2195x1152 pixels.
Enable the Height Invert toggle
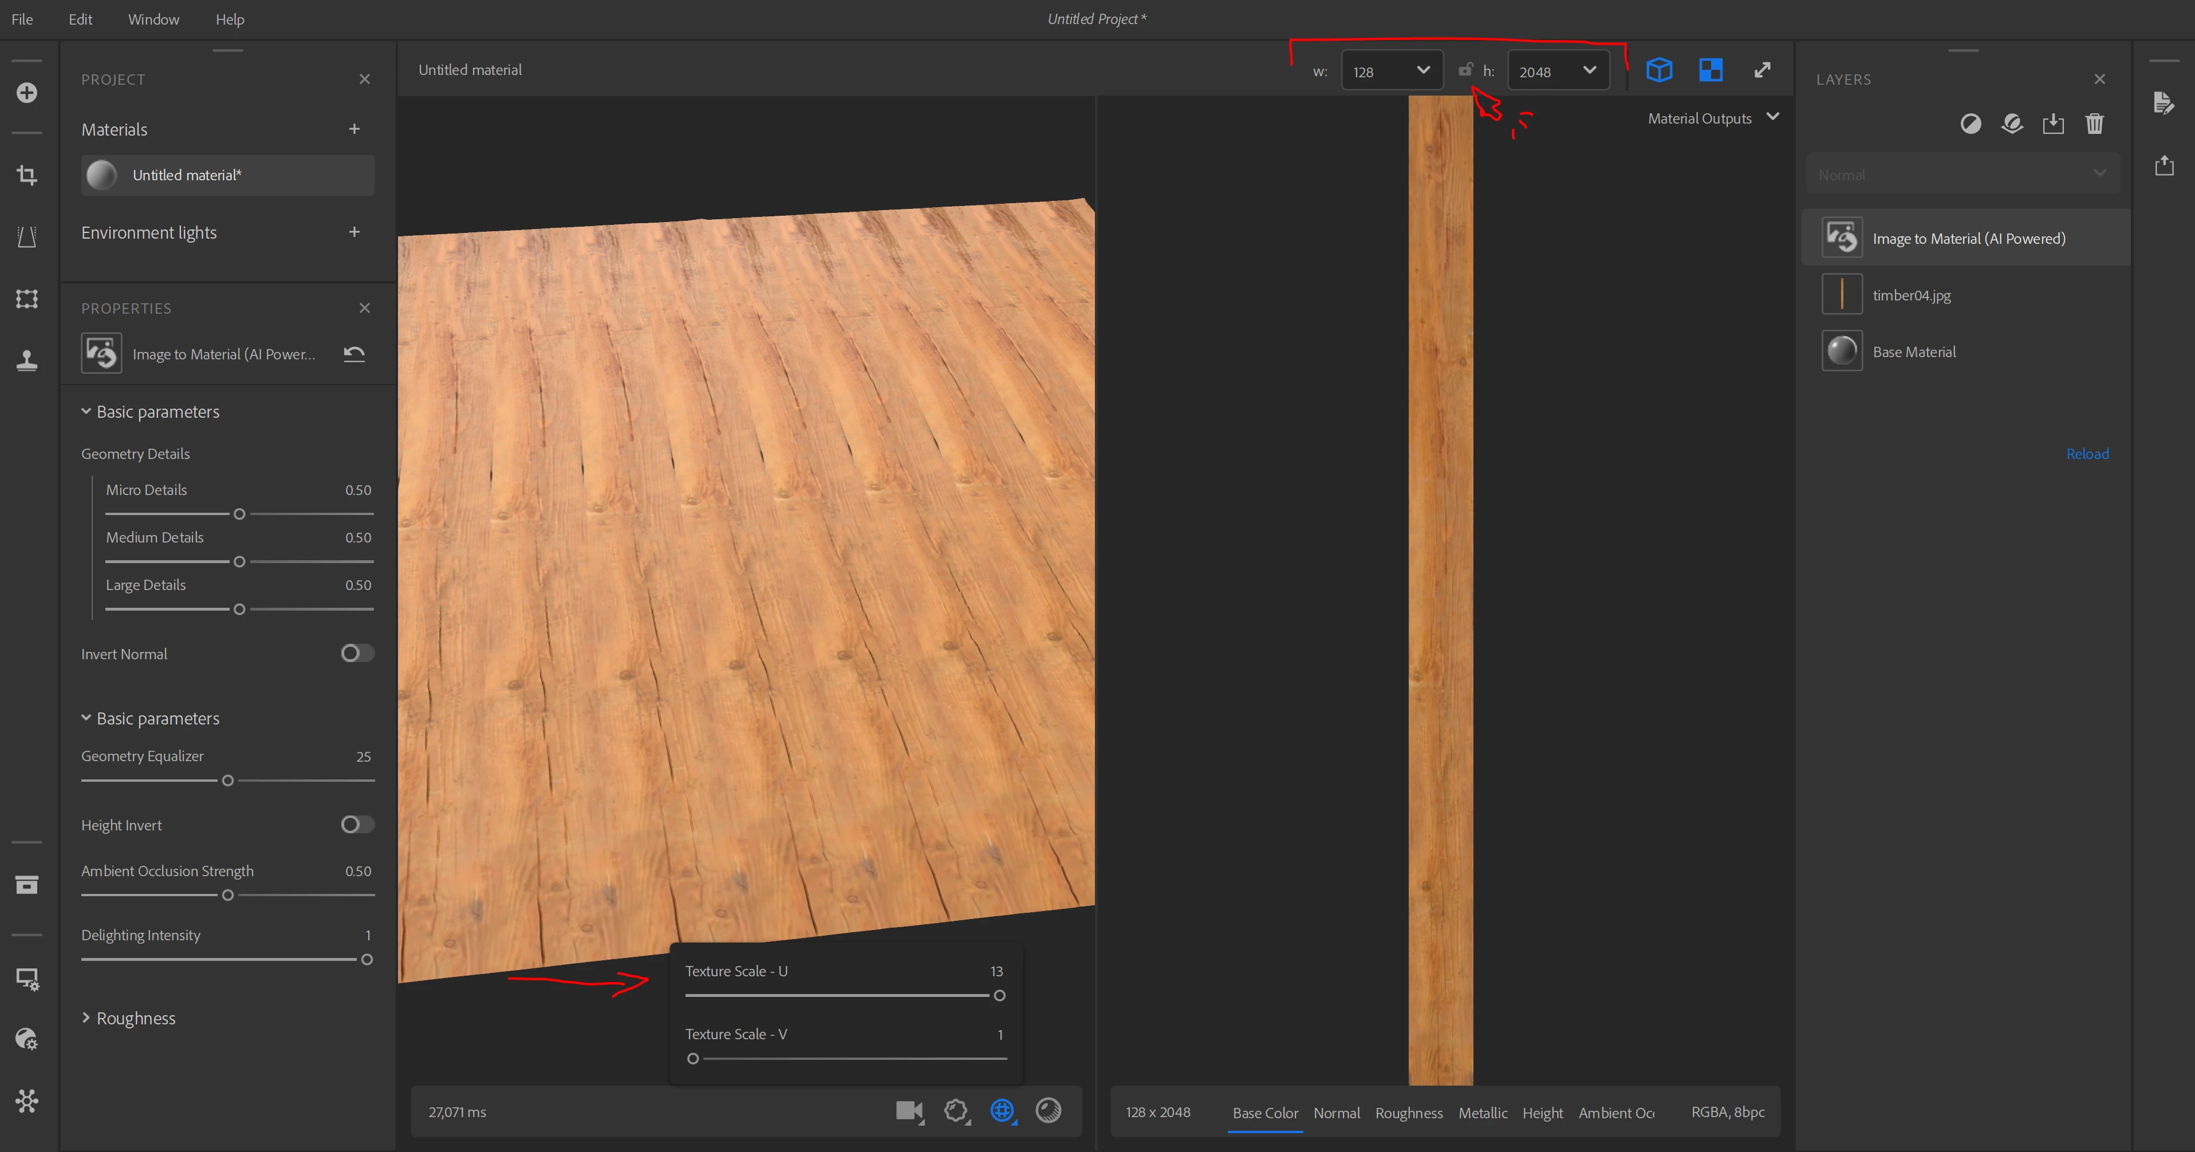[357, 824]
